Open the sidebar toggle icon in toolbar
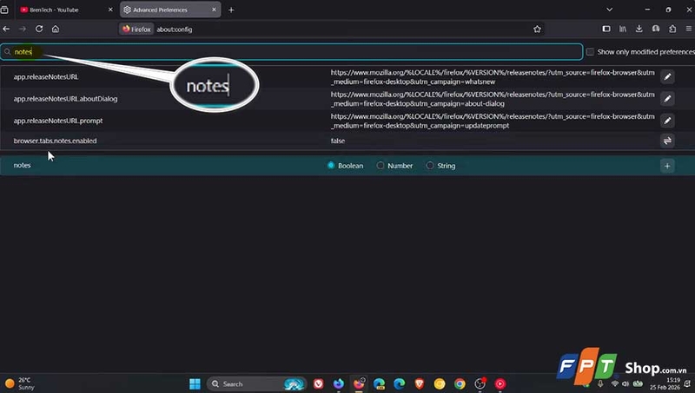695x393 pixels. (606, 29)
